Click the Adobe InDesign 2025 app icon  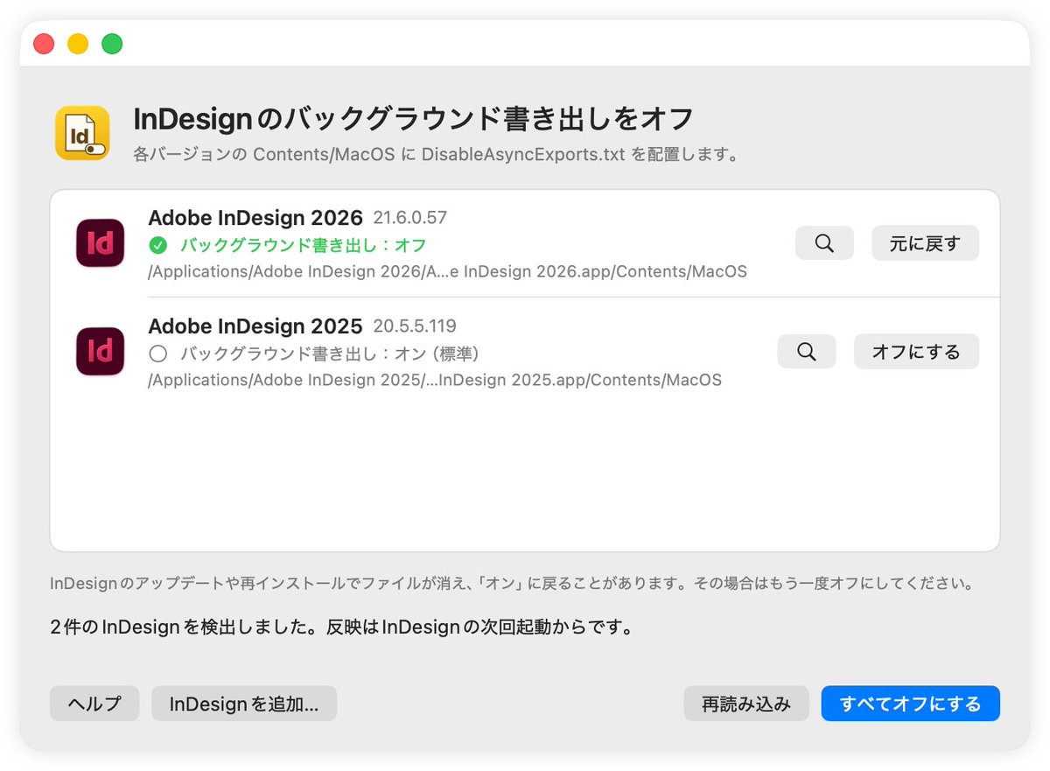(x=101, y=351)
